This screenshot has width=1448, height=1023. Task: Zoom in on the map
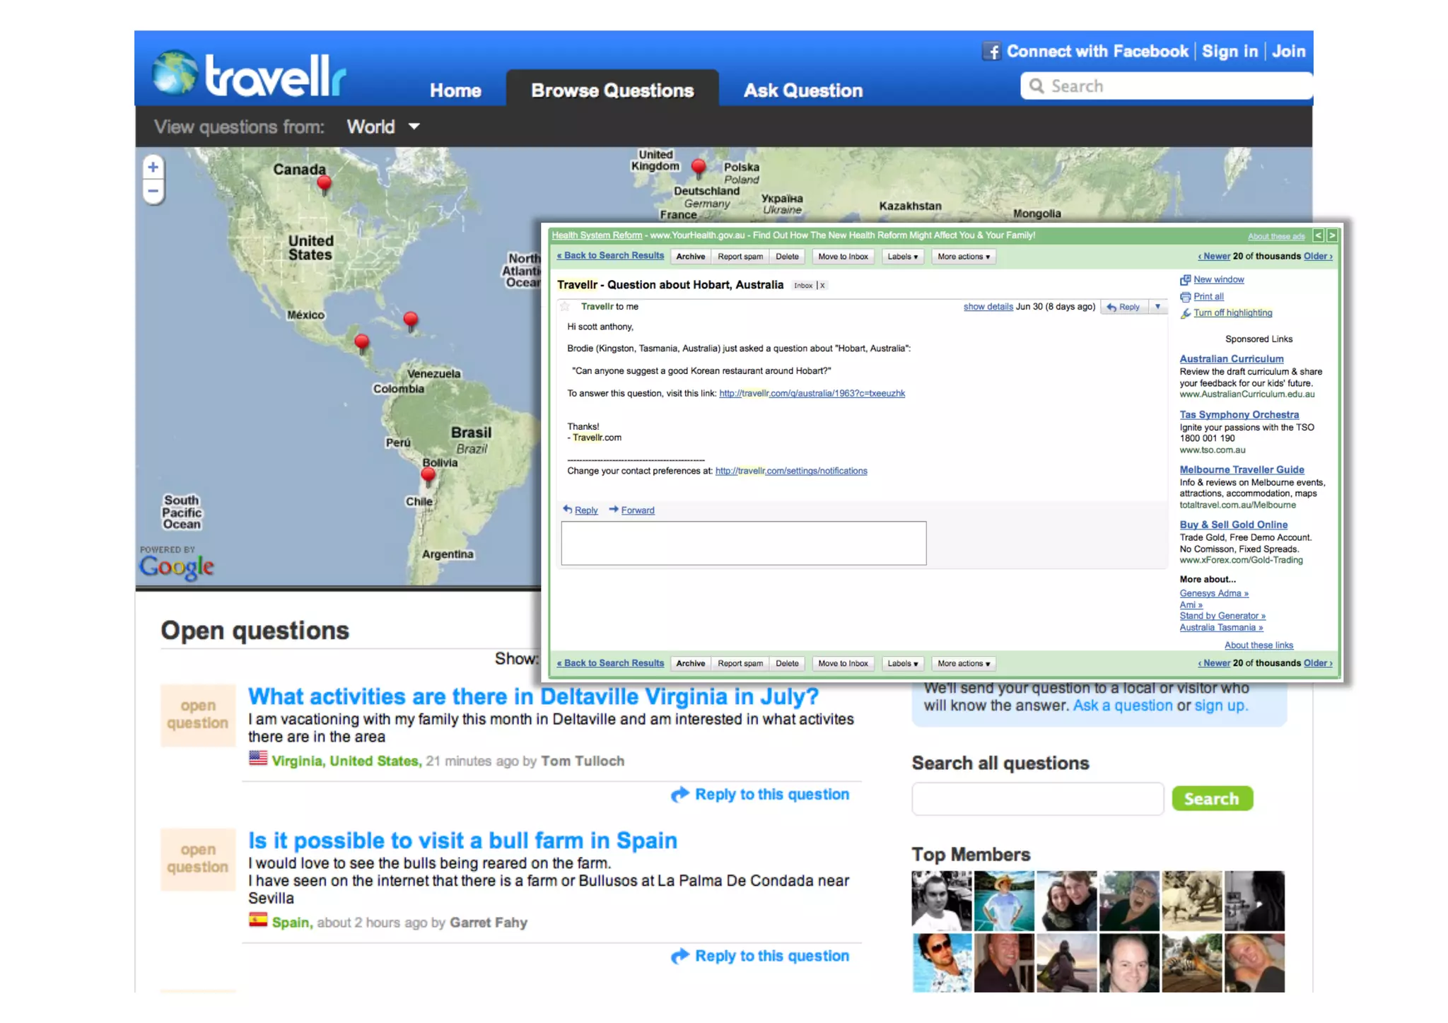[x=153, y=168]
